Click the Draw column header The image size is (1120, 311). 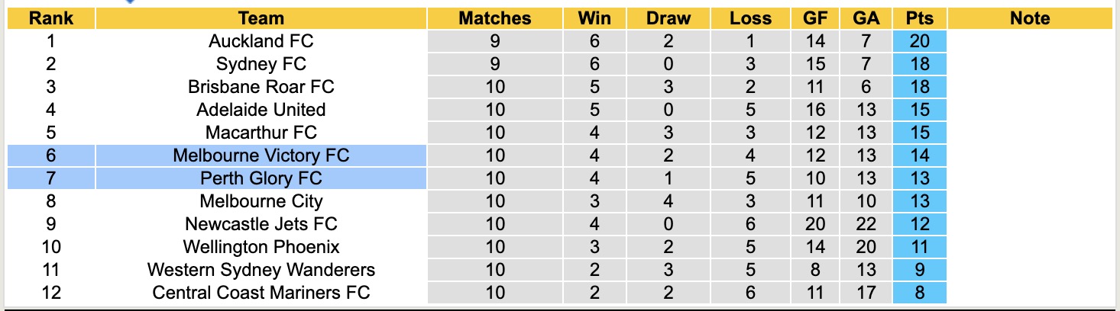(x=668, y=18)
